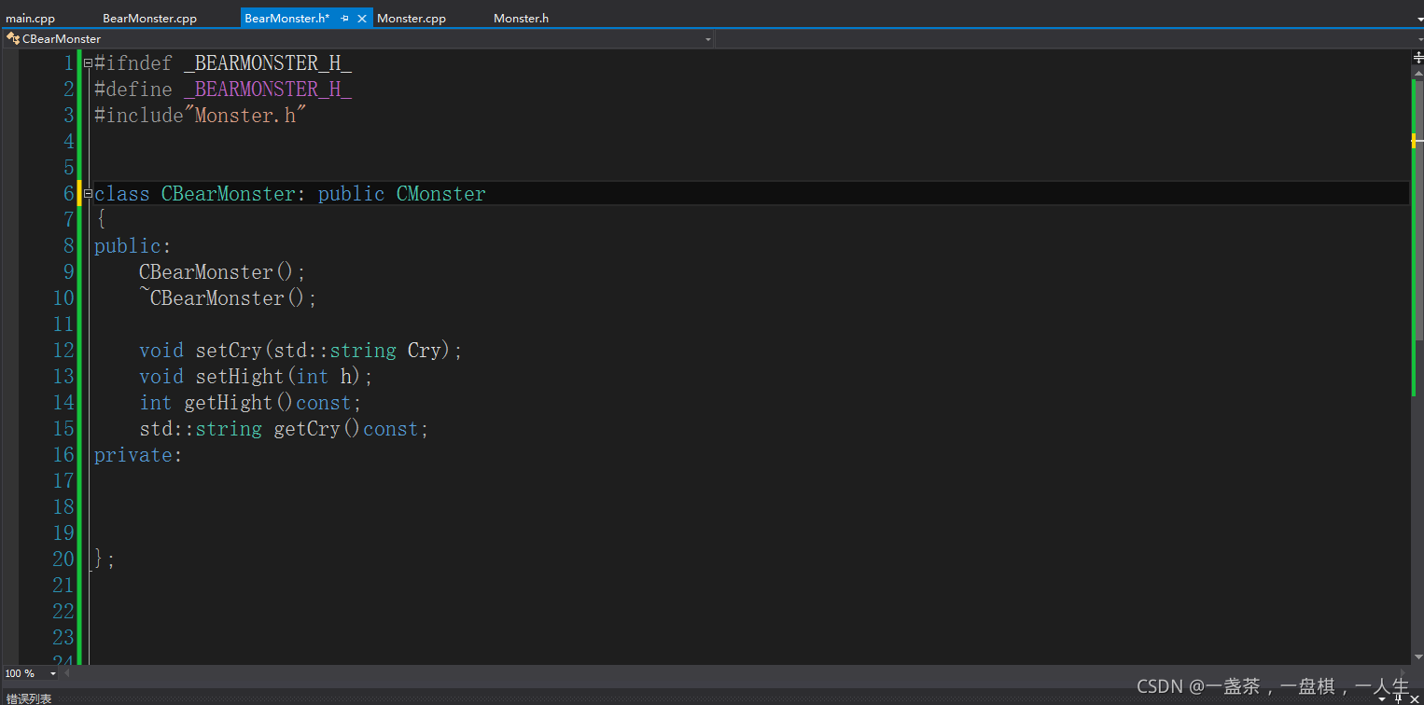Switch to the Monster.cpp tab
The height and width of the screenshot is (705, 1424).
tap(412, 19)
